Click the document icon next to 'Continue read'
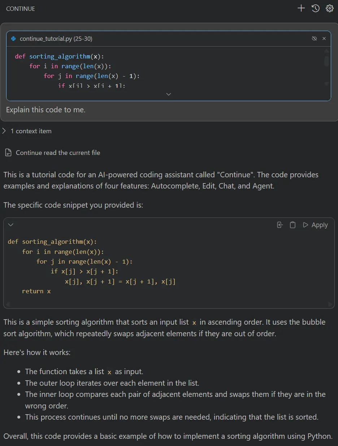The height and width of the screenshot is (446, 338). (x=8, y=153)
